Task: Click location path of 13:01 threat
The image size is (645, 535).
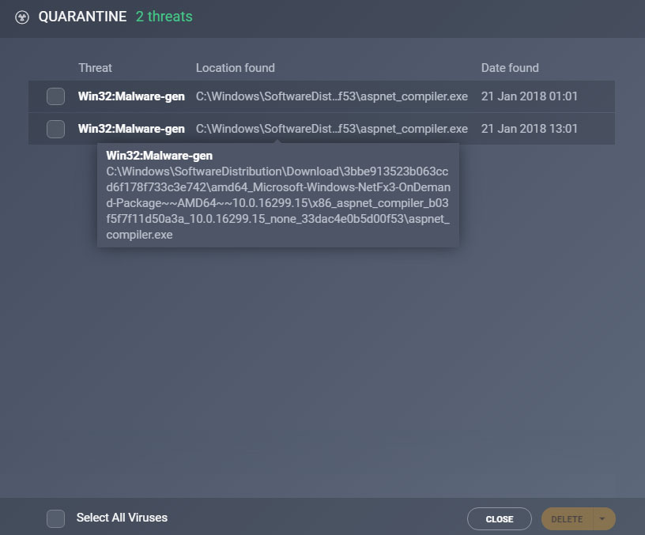Action: click(x=331, y=129)
